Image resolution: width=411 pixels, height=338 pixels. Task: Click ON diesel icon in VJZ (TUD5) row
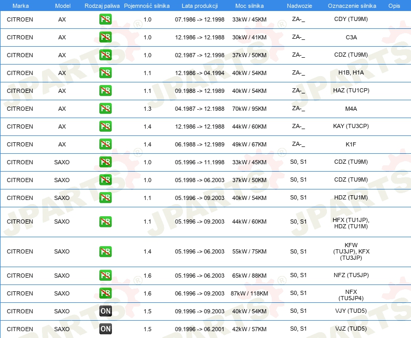[105, 329]
